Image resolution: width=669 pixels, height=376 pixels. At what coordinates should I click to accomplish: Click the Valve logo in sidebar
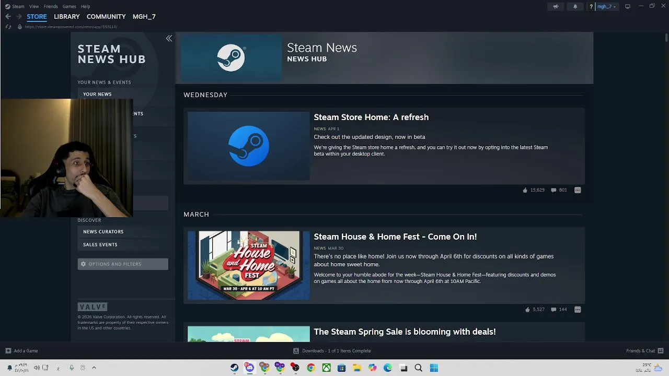click(93, 307)
